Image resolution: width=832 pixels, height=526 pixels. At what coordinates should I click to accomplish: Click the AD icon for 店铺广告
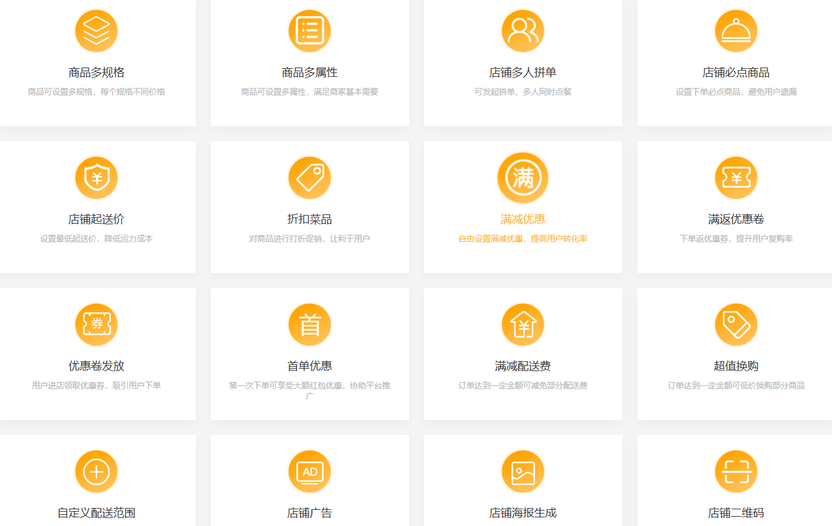pos(309,471)
